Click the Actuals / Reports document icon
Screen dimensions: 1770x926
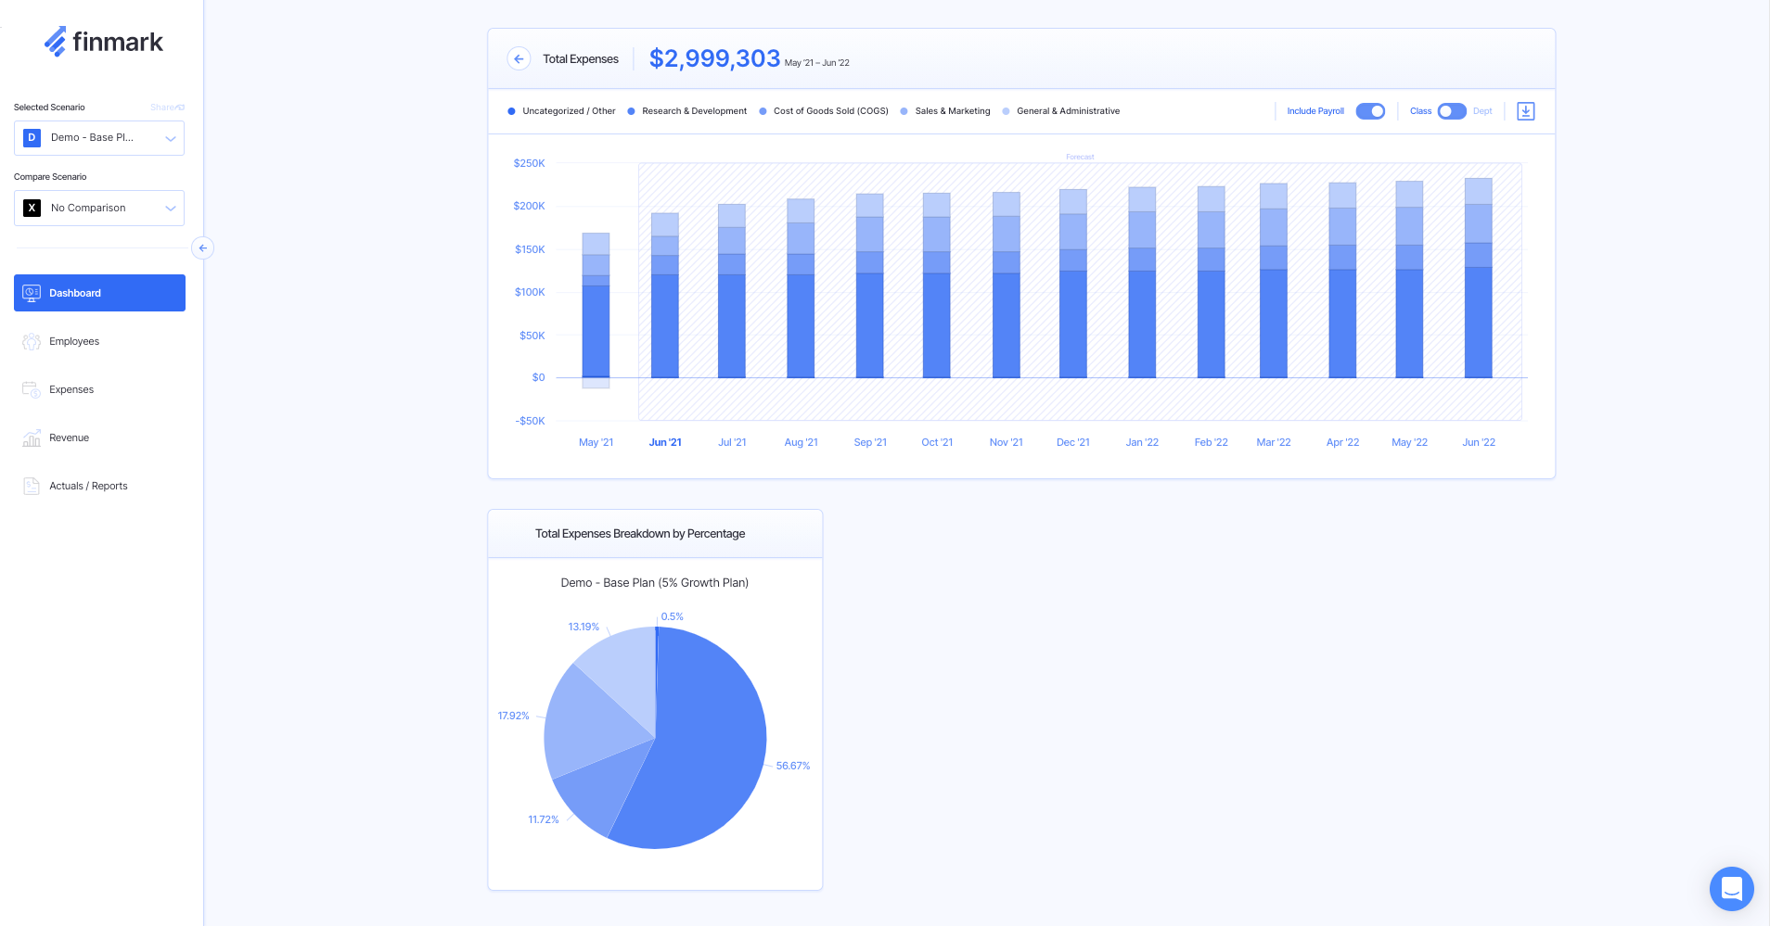(32, 487)
